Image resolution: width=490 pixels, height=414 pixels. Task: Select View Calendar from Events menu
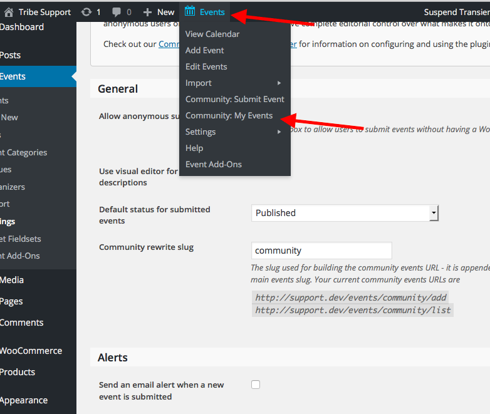[212, 34]
